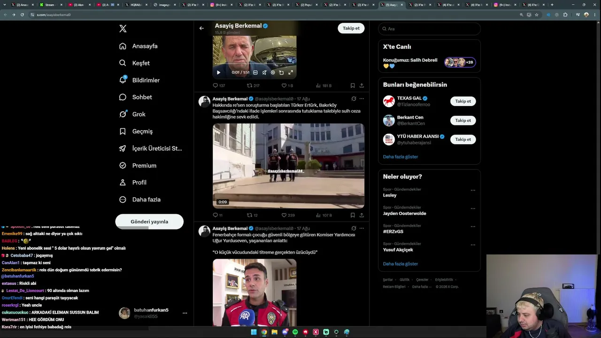This screenshot has width=601, height=338.
Task: Play the 0:09 courthouse video thumbnail
Action: coord(288,166)
